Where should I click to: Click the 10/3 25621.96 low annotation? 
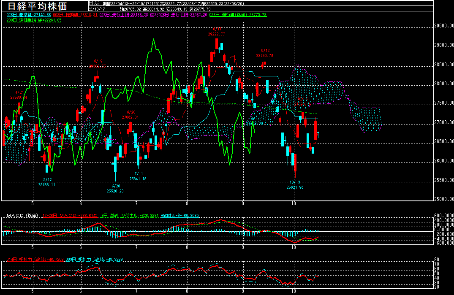[x=295, y=185]
